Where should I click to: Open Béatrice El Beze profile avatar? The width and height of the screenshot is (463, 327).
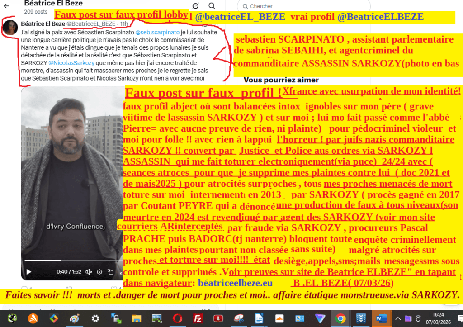[x=10, y=28]
